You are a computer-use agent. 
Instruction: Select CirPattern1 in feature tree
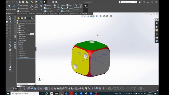coord(22,52)
